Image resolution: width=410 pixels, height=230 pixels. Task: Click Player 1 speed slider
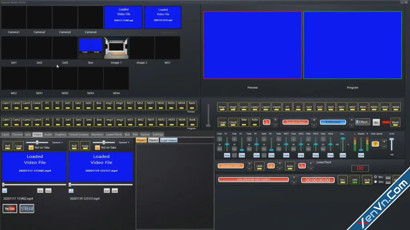(37, 143)
